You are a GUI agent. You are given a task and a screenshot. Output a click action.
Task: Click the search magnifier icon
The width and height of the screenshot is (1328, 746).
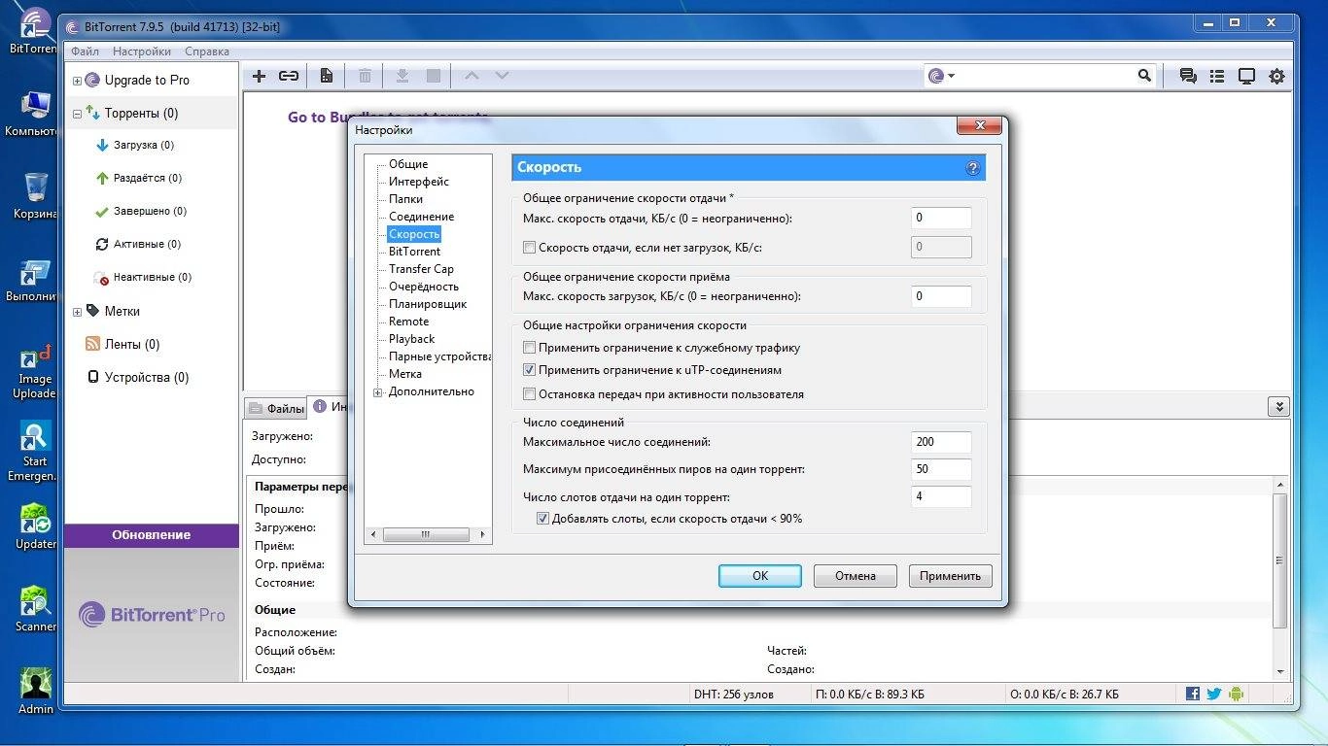[1144, 75]
